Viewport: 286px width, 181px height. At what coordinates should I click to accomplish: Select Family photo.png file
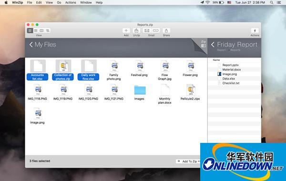point(114,70)
